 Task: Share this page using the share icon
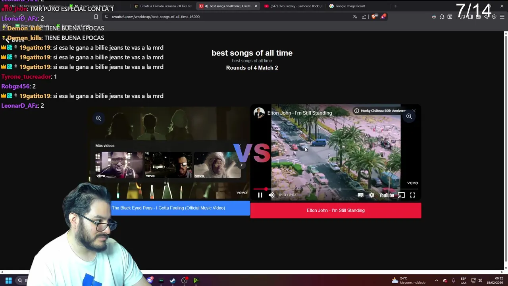[364, 17]
